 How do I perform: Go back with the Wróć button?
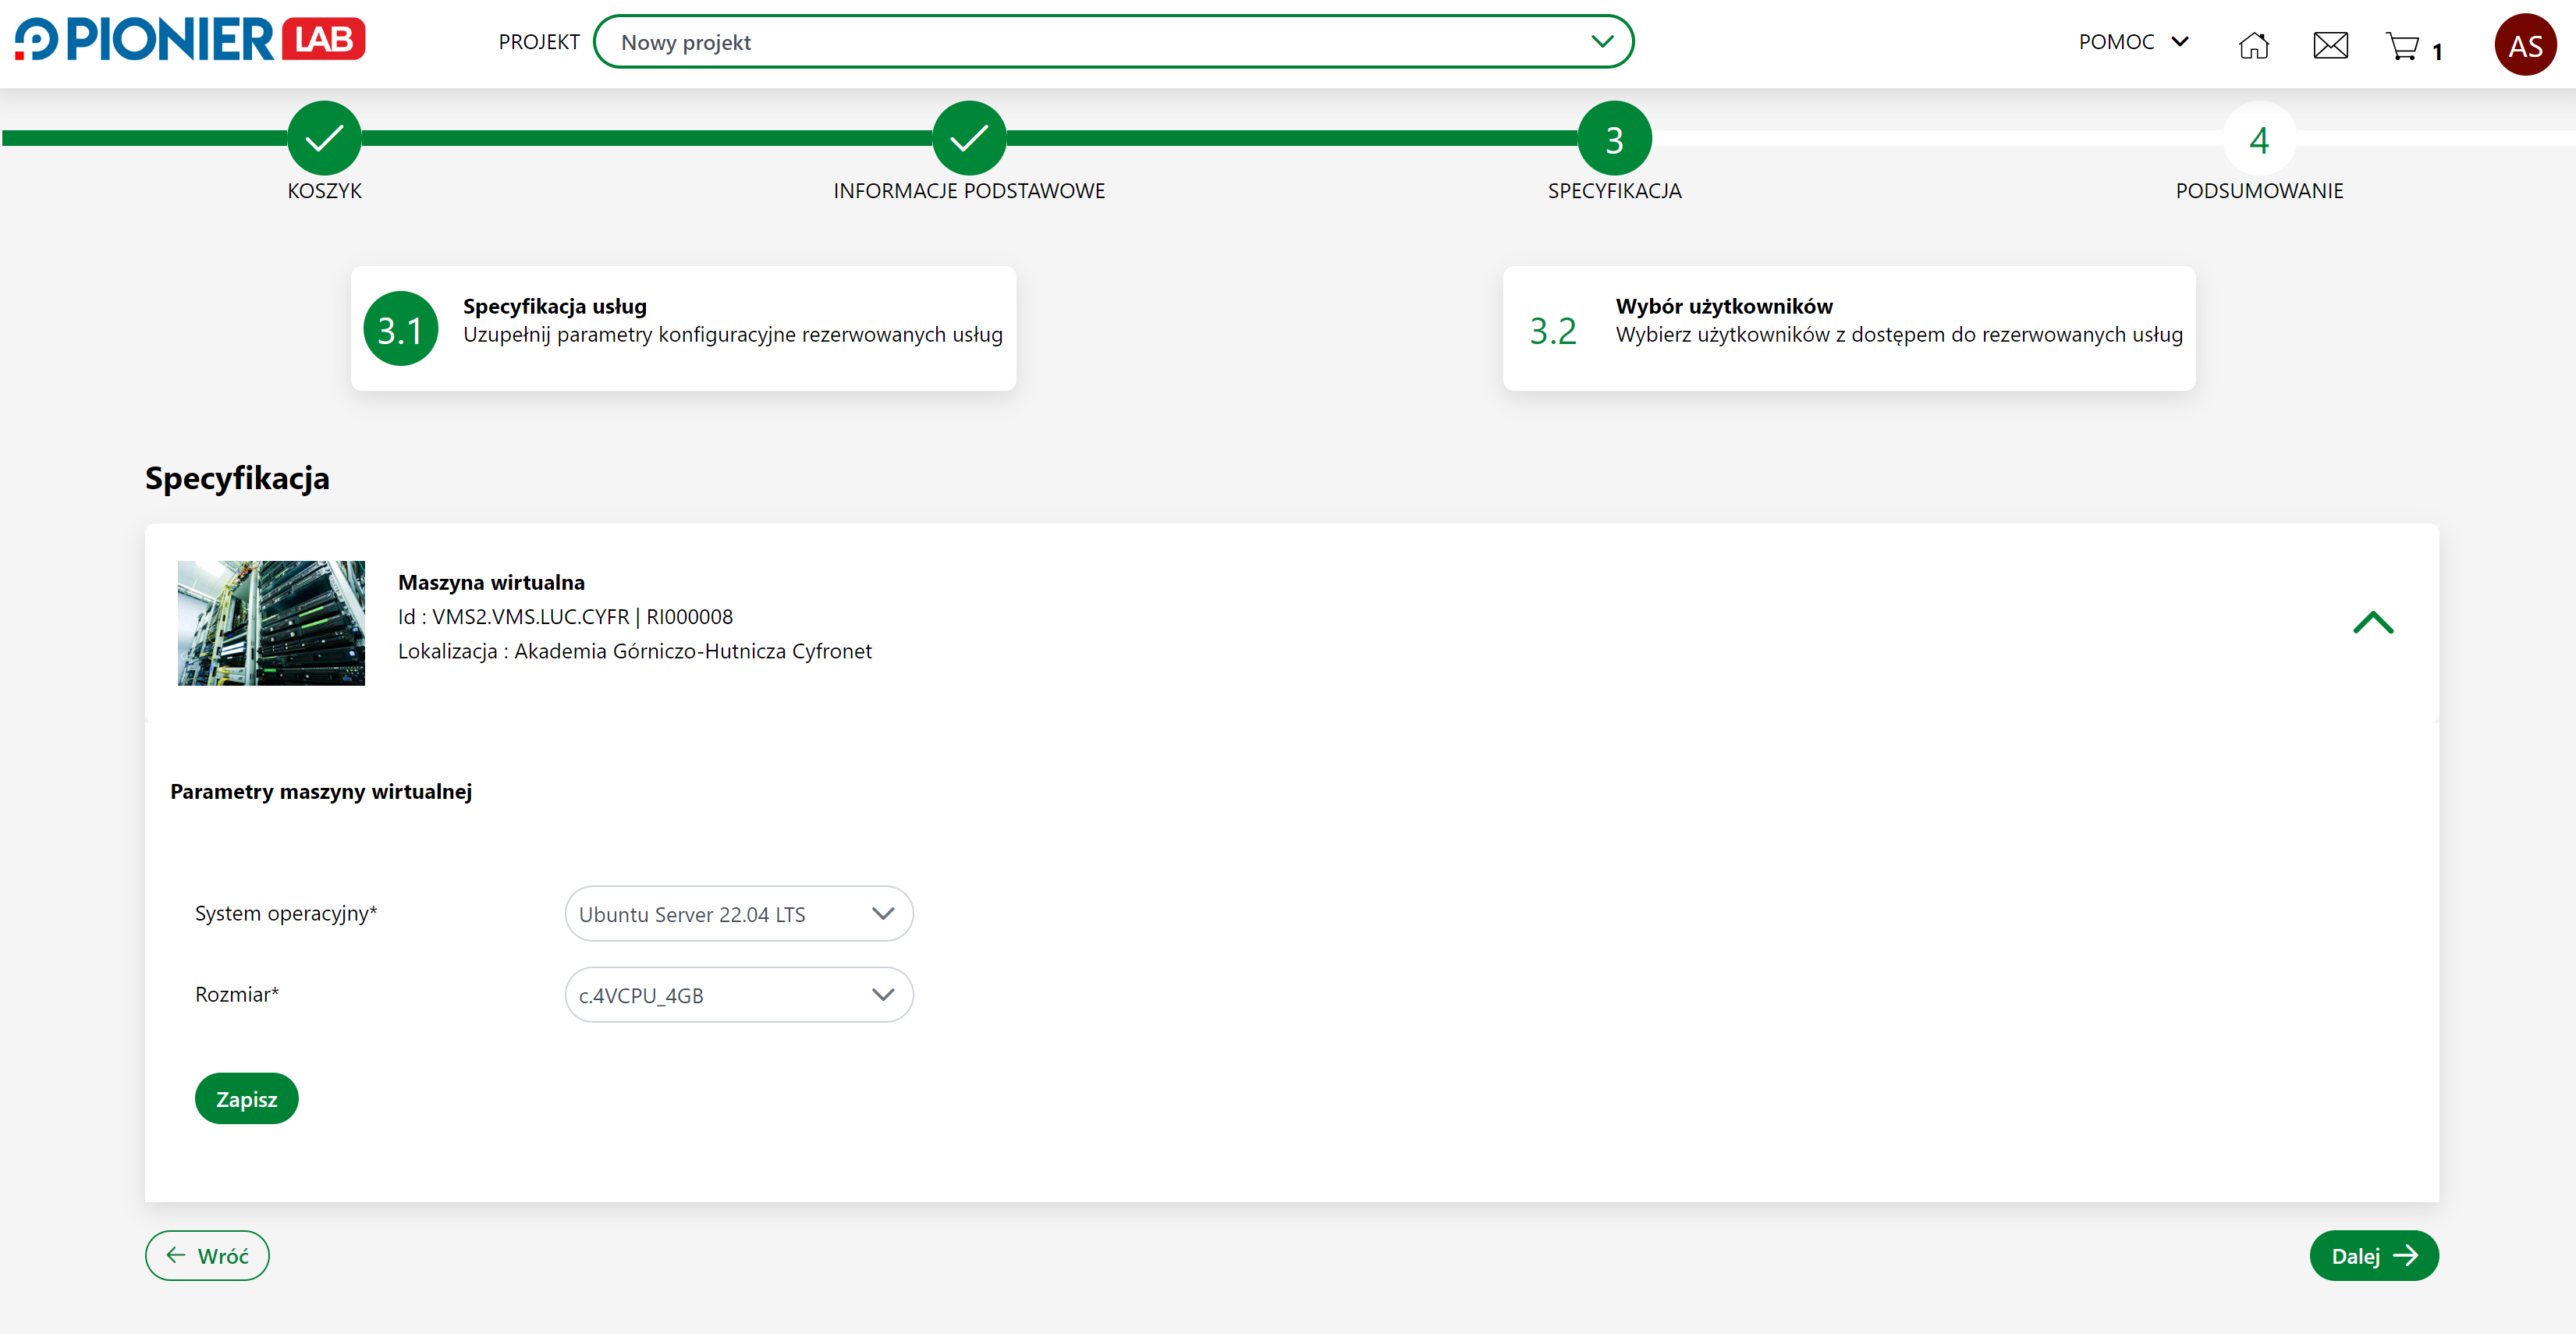(x=207, y=1255)
